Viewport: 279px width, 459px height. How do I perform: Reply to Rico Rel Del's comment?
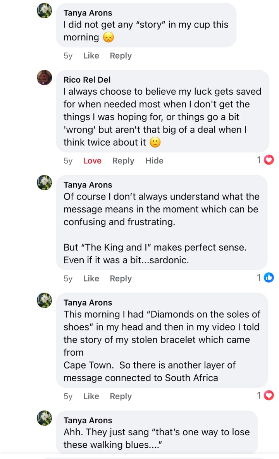click(x=123, y=161)
